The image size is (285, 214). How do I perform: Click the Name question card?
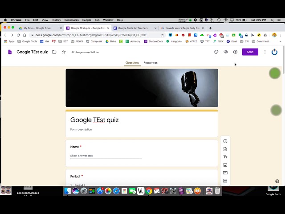coord(142,153)
